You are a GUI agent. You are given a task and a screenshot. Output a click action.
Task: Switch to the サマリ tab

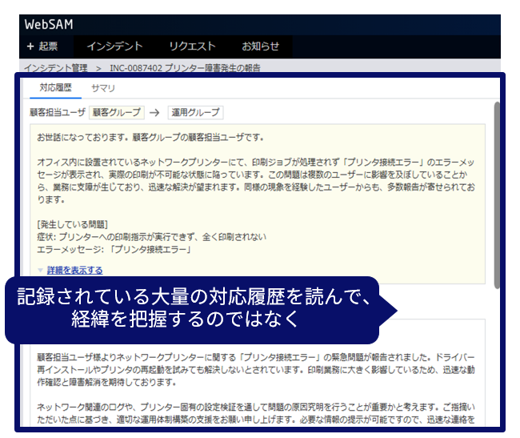pyautogui.click(x=103, y=88)
